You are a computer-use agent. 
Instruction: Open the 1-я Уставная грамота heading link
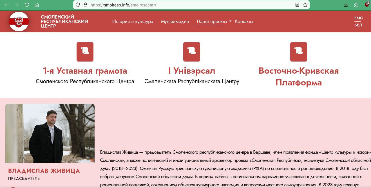(85, 71)
